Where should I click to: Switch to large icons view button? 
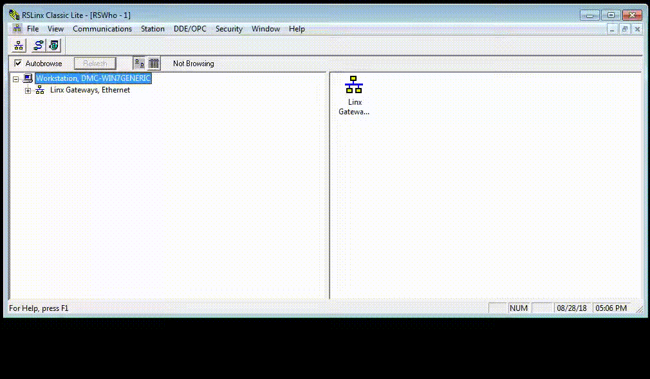tap(140, 64)
